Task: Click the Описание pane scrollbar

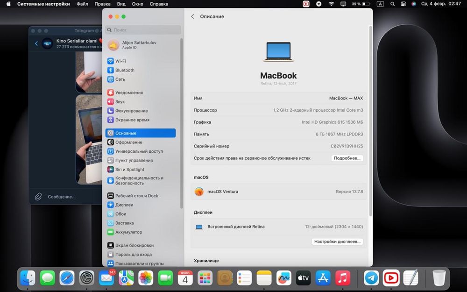Action: (x=370, y=121)
